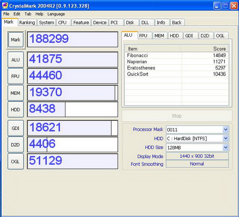Select the Eratosthenes row
Viewport: 239px width, 217px height.
(176, 68)
